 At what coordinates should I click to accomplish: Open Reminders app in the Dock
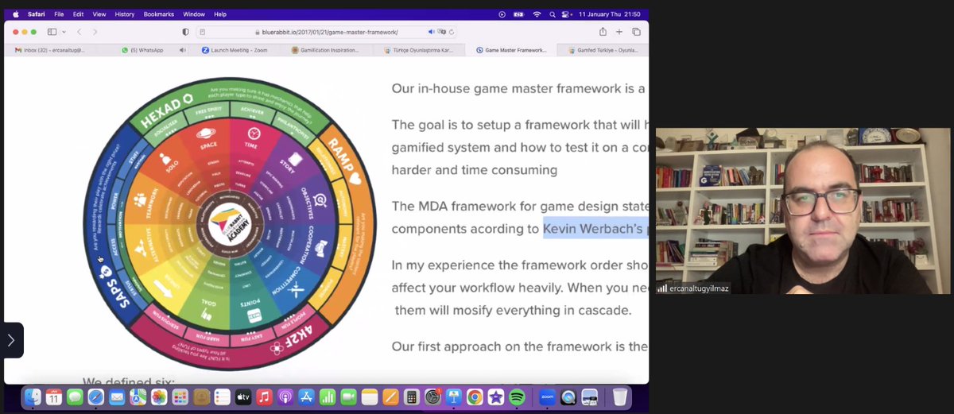(223, 397)
